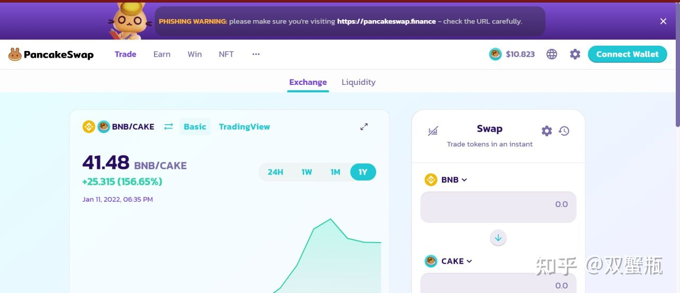Select the 24H chart timeframe
The height and width of the screenshot is (293, 680).
[x=275, y=172]
